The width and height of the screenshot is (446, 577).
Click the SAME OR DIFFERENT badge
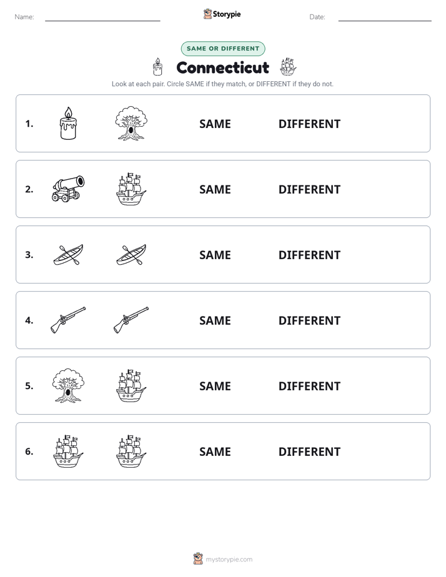(x=223, y=49)
